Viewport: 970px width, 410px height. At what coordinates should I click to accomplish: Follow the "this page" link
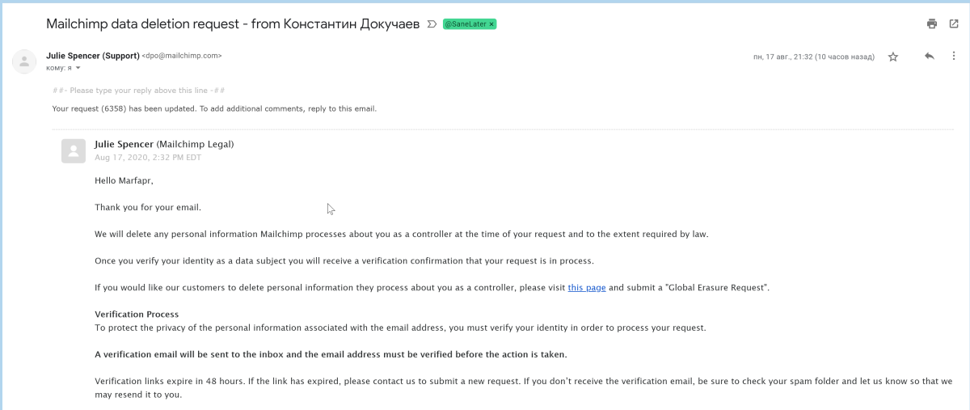pyautogui.click(x=587, y=287)
